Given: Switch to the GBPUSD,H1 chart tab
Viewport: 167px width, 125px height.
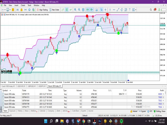Looking at the screenshot, I should tap(32, 86).
